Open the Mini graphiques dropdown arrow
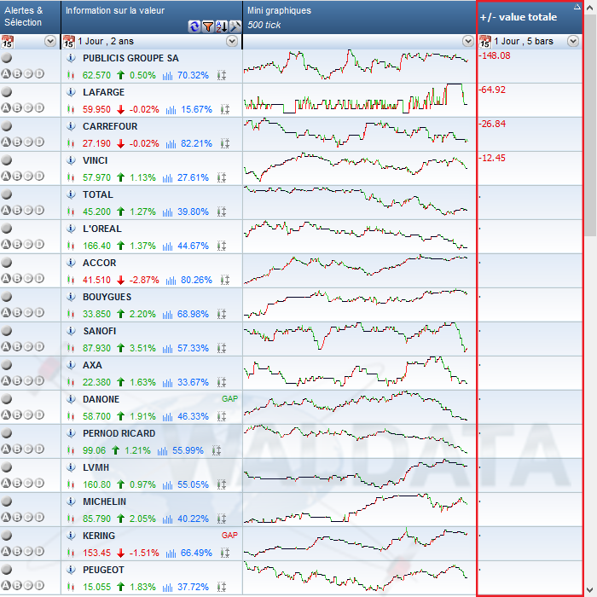 tap(468, 41)
